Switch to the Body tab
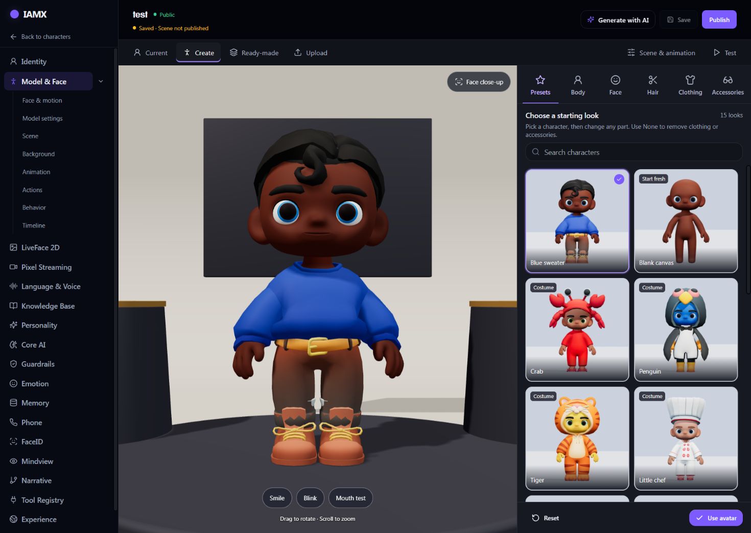Screen dimensions: 751x533 pos(578,85)
